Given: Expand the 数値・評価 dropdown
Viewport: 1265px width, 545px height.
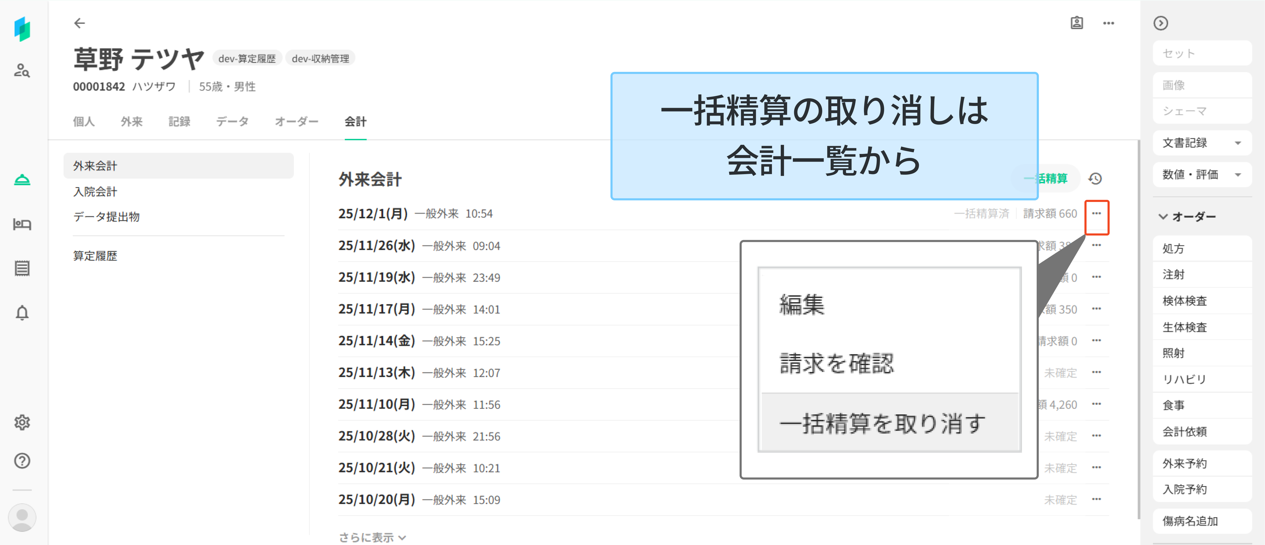Looking at the screenshot, I should click(x=1237, y=175).
